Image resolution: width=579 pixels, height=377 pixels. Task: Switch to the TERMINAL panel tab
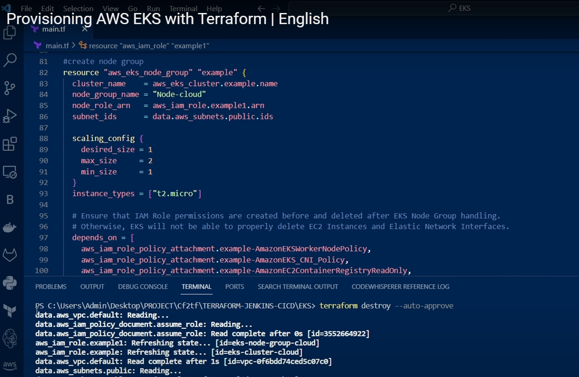tap(196, 287)
